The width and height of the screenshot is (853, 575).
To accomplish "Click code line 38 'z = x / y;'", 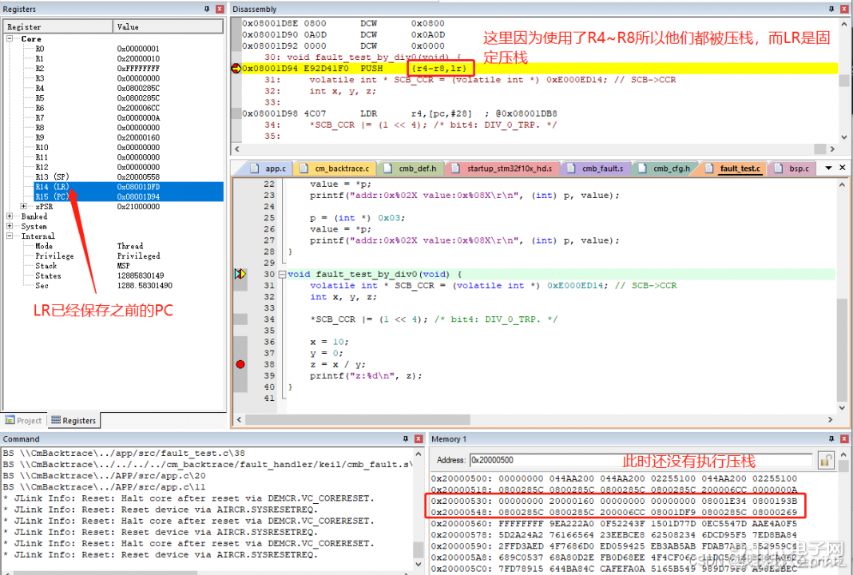I will coord(338,364).
